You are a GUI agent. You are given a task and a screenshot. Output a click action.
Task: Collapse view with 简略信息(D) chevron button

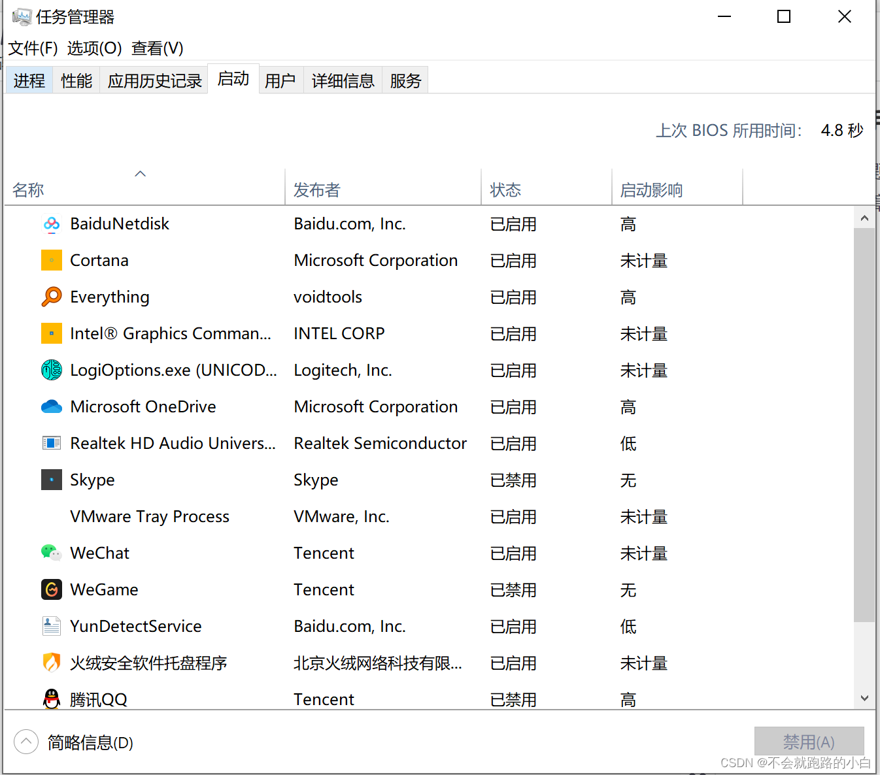point(26,742)
